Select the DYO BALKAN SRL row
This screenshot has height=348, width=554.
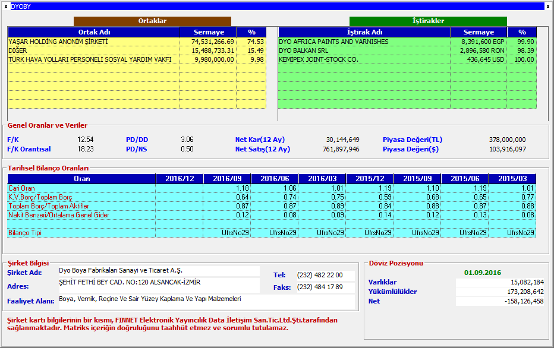pos(407,50)
